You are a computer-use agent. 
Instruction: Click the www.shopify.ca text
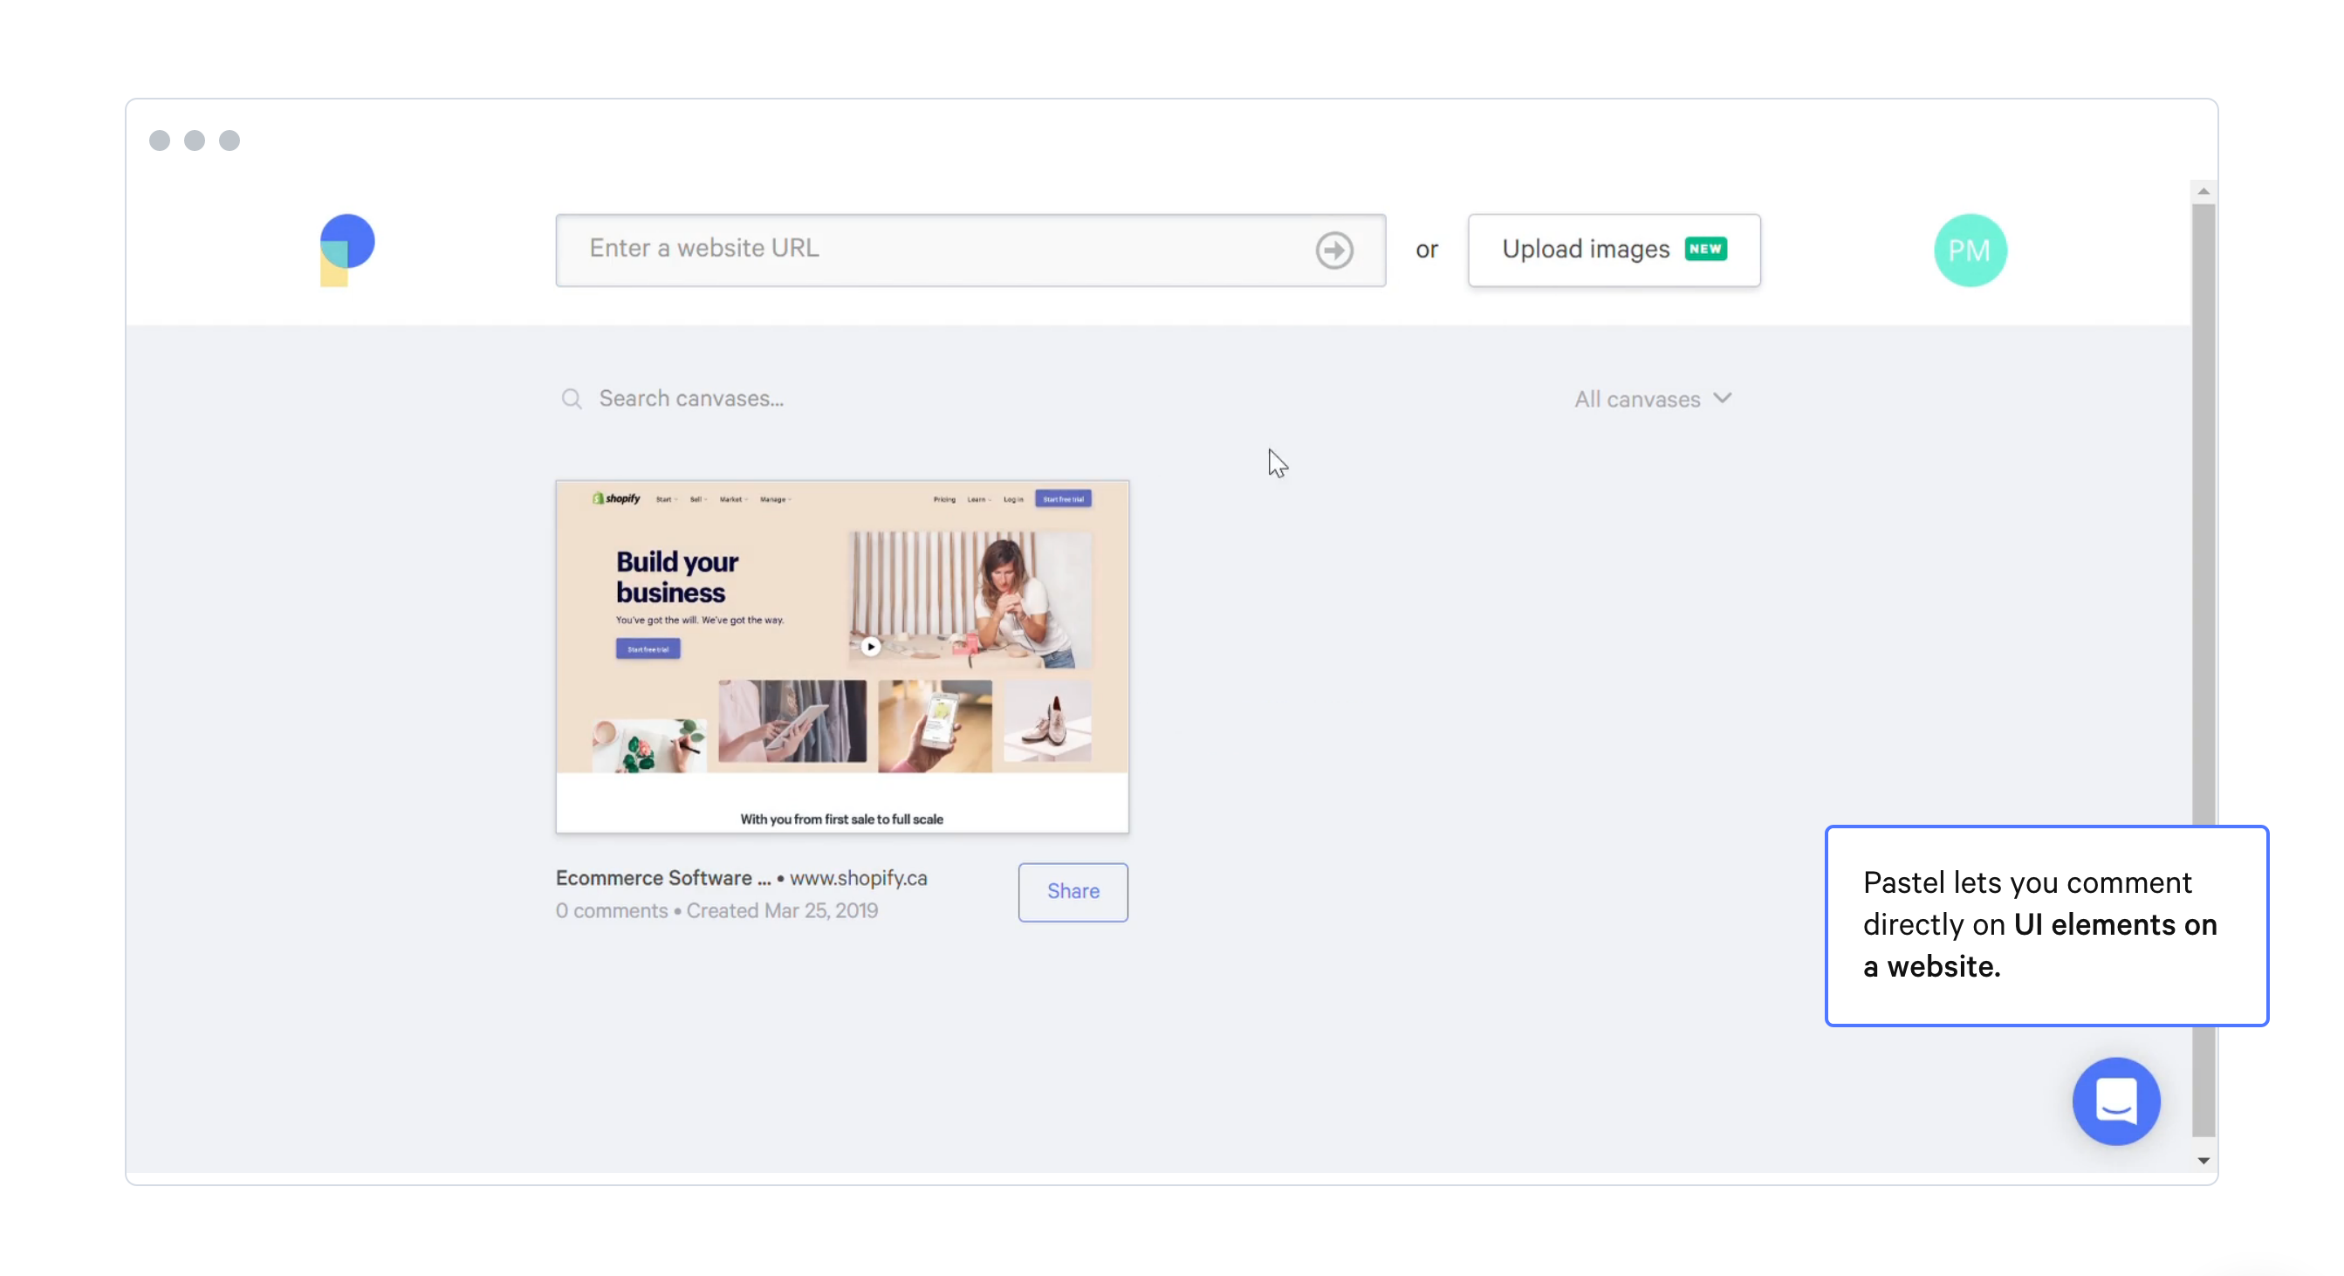pyautogui.click(x=858, y=877)
